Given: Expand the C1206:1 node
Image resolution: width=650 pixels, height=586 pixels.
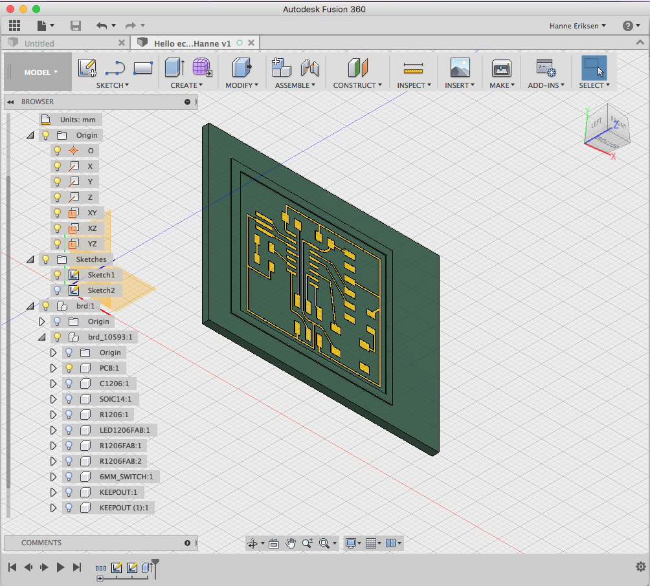Looking at the screenshot, I should tap(53, 384).
